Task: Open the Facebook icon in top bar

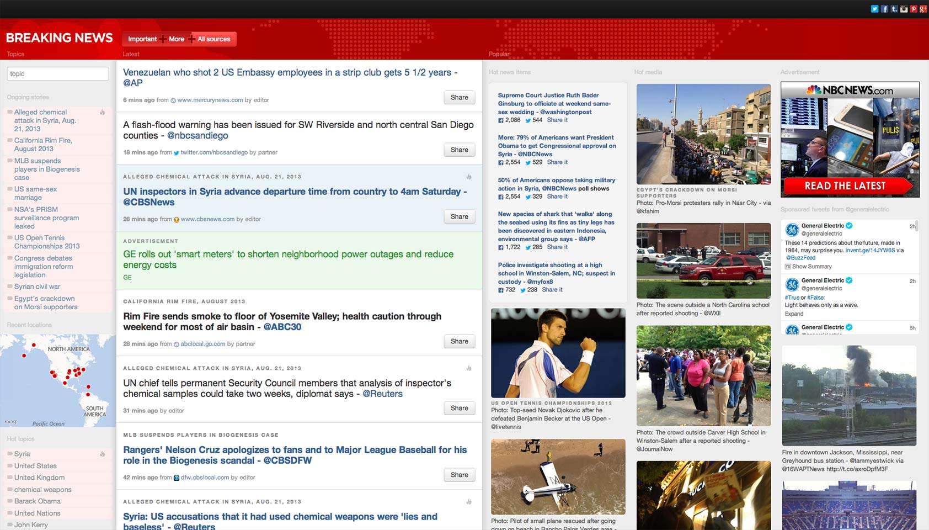Action: click(x=884, y=9)
